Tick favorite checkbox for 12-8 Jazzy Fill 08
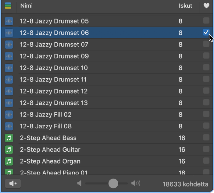 coord(206,126)
